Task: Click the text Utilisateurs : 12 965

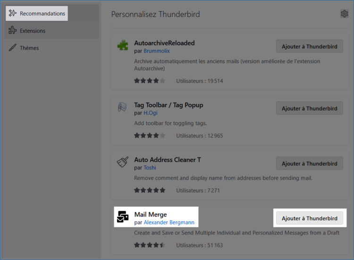Action: coord(199,136)
